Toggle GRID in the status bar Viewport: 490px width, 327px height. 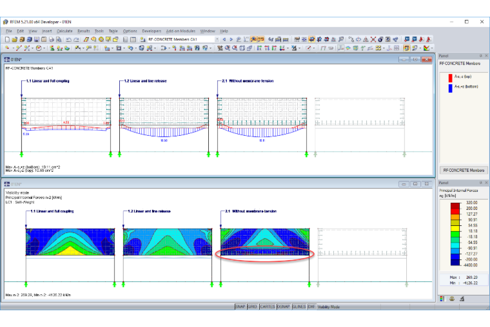[x=252, y=306]
